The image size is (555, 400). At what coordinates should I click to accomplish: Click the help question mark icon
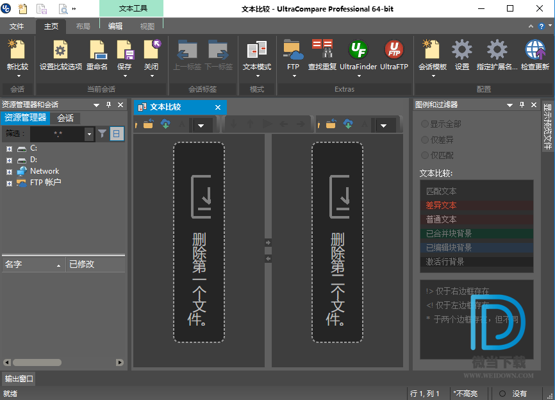click(541, 26)
